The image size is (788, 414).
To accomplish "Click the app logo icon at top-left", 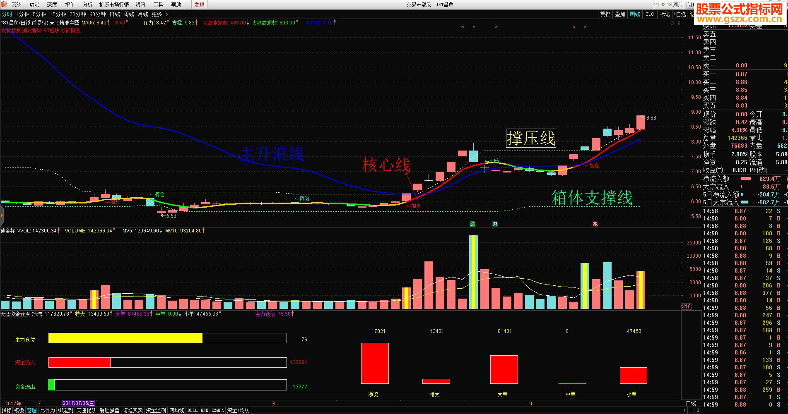I will click(x=4, y=5).
